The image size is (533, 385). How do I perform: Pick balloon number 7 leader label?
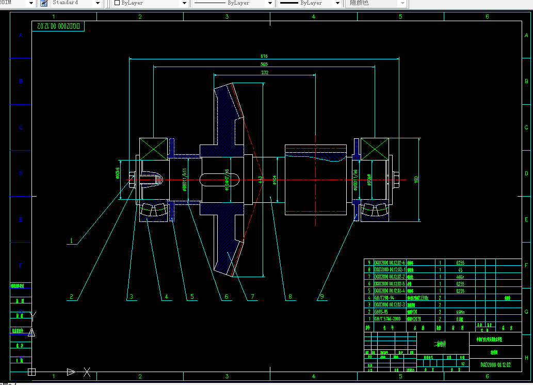(252, 297)
